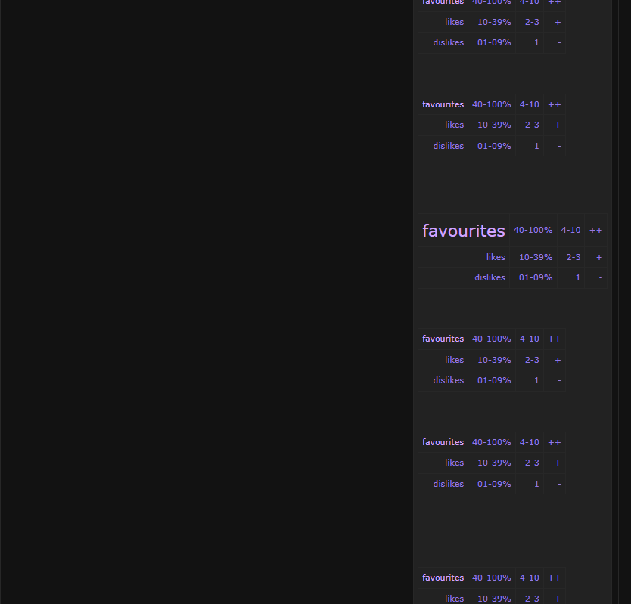The height and width of the screenshot is (604, 631).
Task: Click the "1" cell in the enlarged table
Action: pyautogui.click(x=578, y=277)
